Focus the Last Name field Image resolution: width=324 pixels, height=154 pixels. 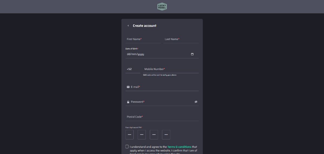(x=181, y=39)
